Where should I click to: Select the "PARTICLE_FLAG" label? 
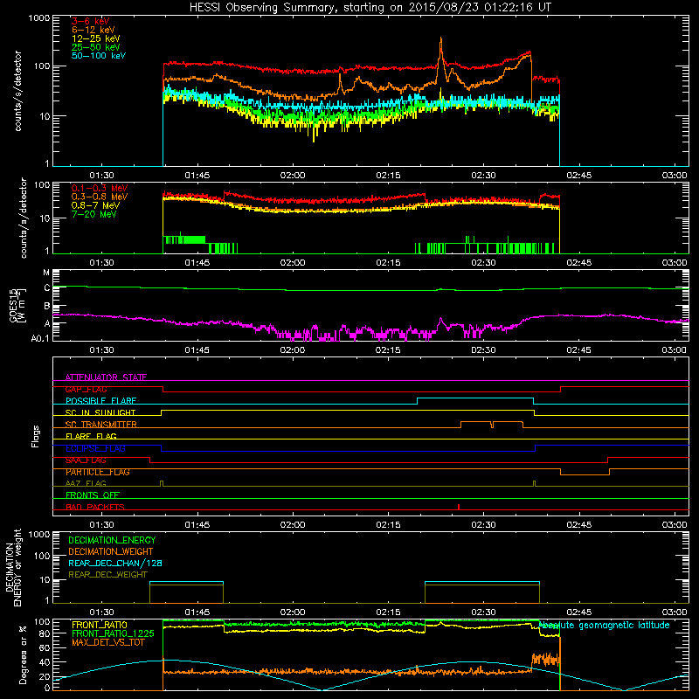pos(98,472)
